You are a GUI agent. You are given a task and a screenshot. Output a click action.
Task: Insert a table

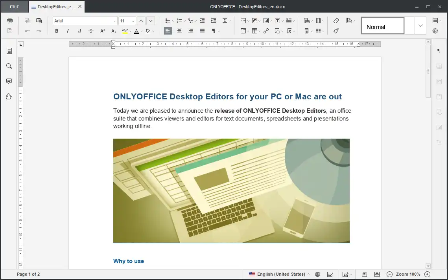254,31
